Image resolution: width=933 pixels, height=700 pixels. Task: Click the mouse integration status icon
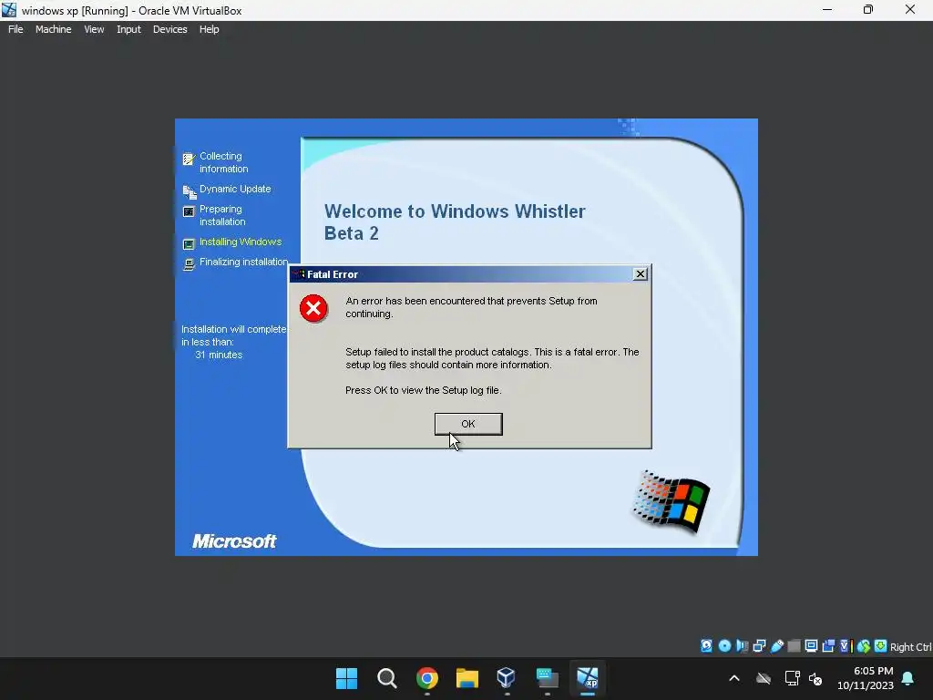[x=864, y=646]
